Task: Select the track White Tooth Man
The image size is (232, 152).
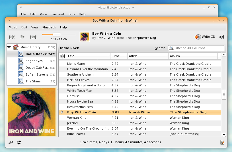Action: (x=140, y=91)
